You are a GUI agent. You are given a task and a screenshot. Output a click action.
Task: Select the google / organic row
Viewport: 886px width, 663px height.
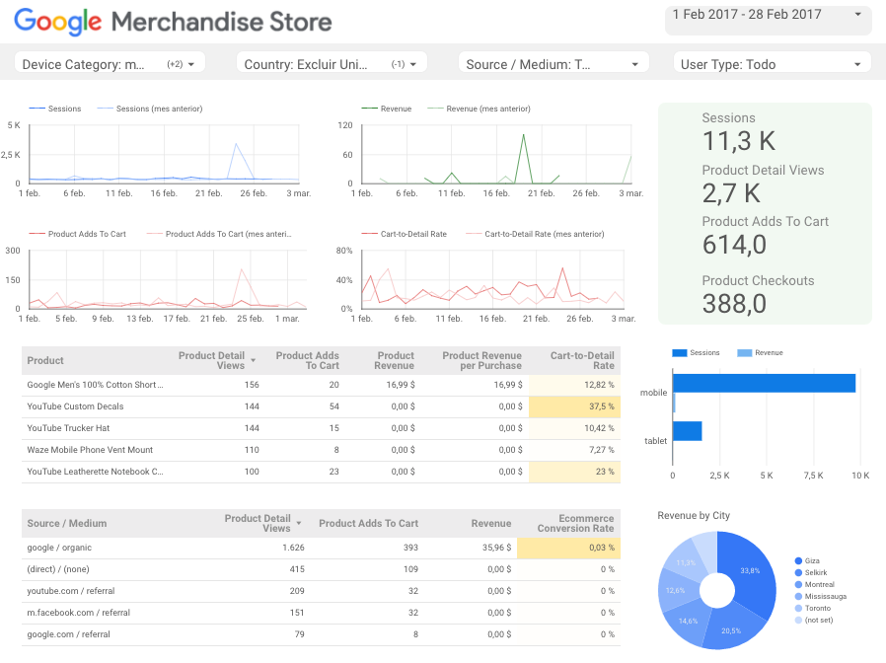coord(321,548)
